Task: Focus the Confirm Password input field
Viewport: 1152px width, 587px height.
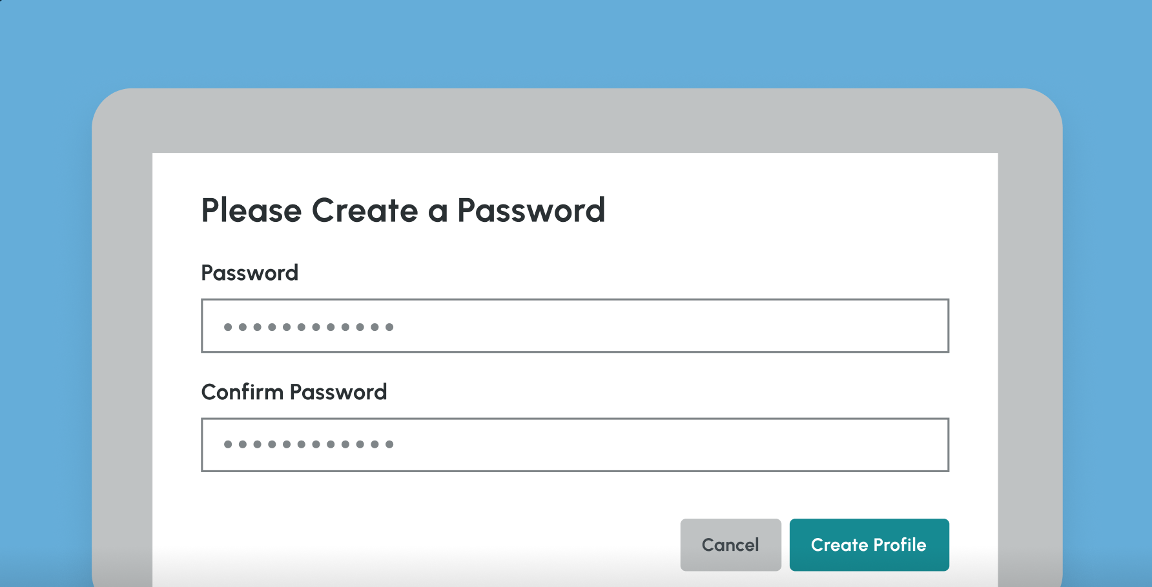Action: [x=575, y=445]
